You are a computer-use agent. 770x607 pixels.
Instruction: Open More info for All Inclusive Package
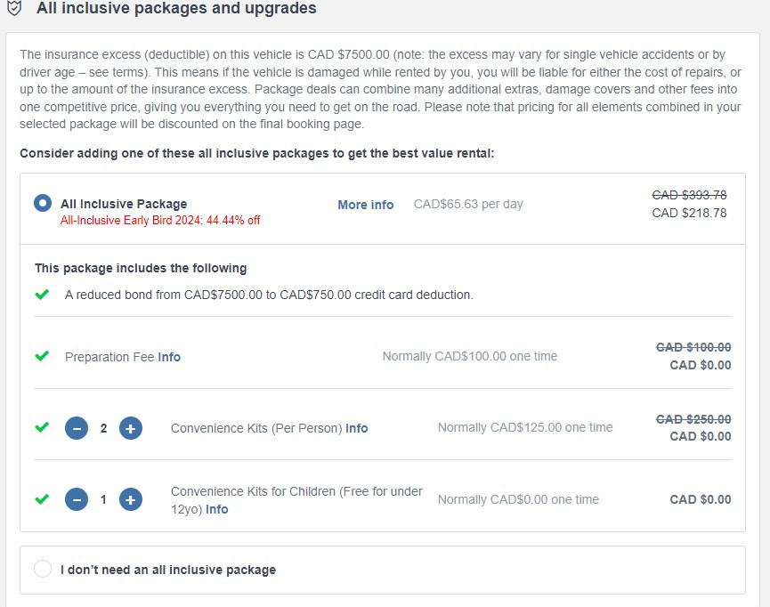(x=365, y=205)
